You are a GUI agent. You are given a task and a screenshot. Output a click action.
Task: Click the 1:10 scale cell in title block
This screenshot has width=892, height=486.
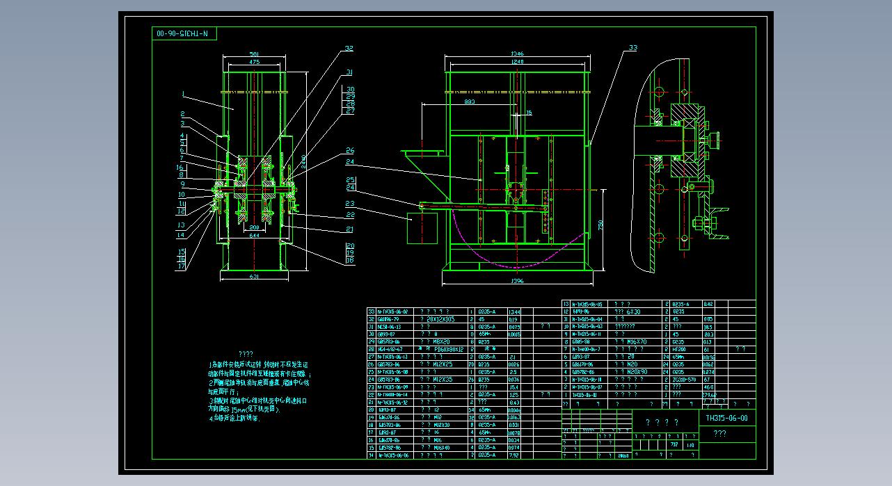point(690,444)
